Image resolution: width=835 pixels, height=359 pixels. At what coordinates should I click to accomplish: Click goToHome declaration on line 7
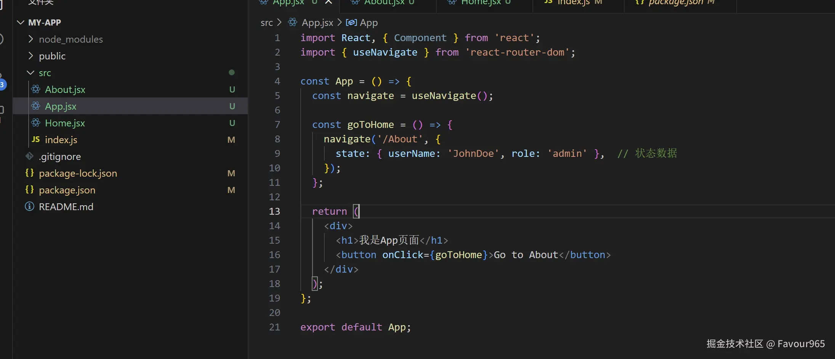[370, 124]
